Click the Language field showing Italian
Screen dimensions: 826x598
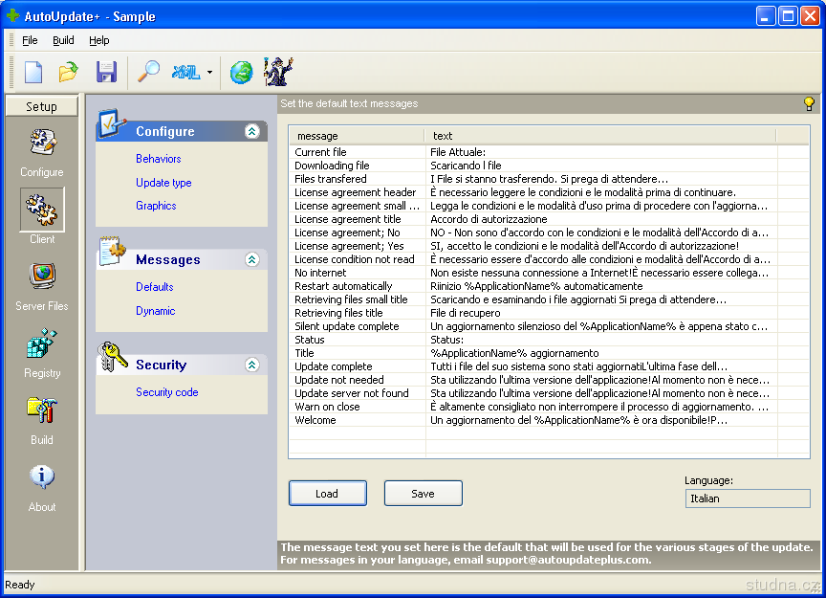tap(748, 498)
